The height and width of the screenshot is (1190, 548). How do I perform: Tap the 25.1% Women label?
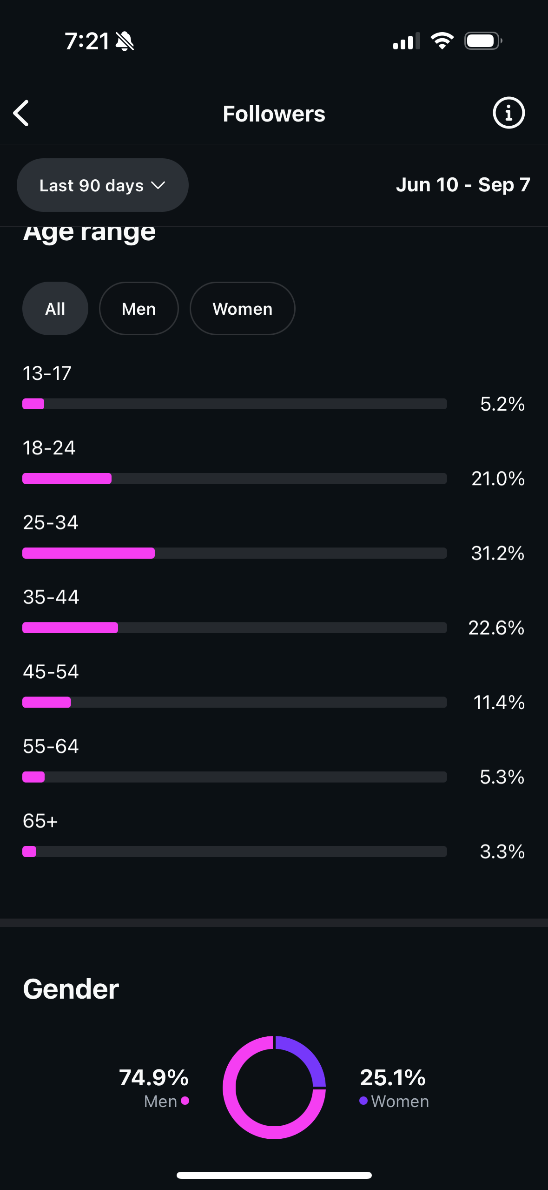pos(393,1077)
